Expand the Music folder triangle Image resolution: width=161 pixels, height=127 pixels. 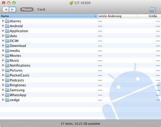[3, 60]
